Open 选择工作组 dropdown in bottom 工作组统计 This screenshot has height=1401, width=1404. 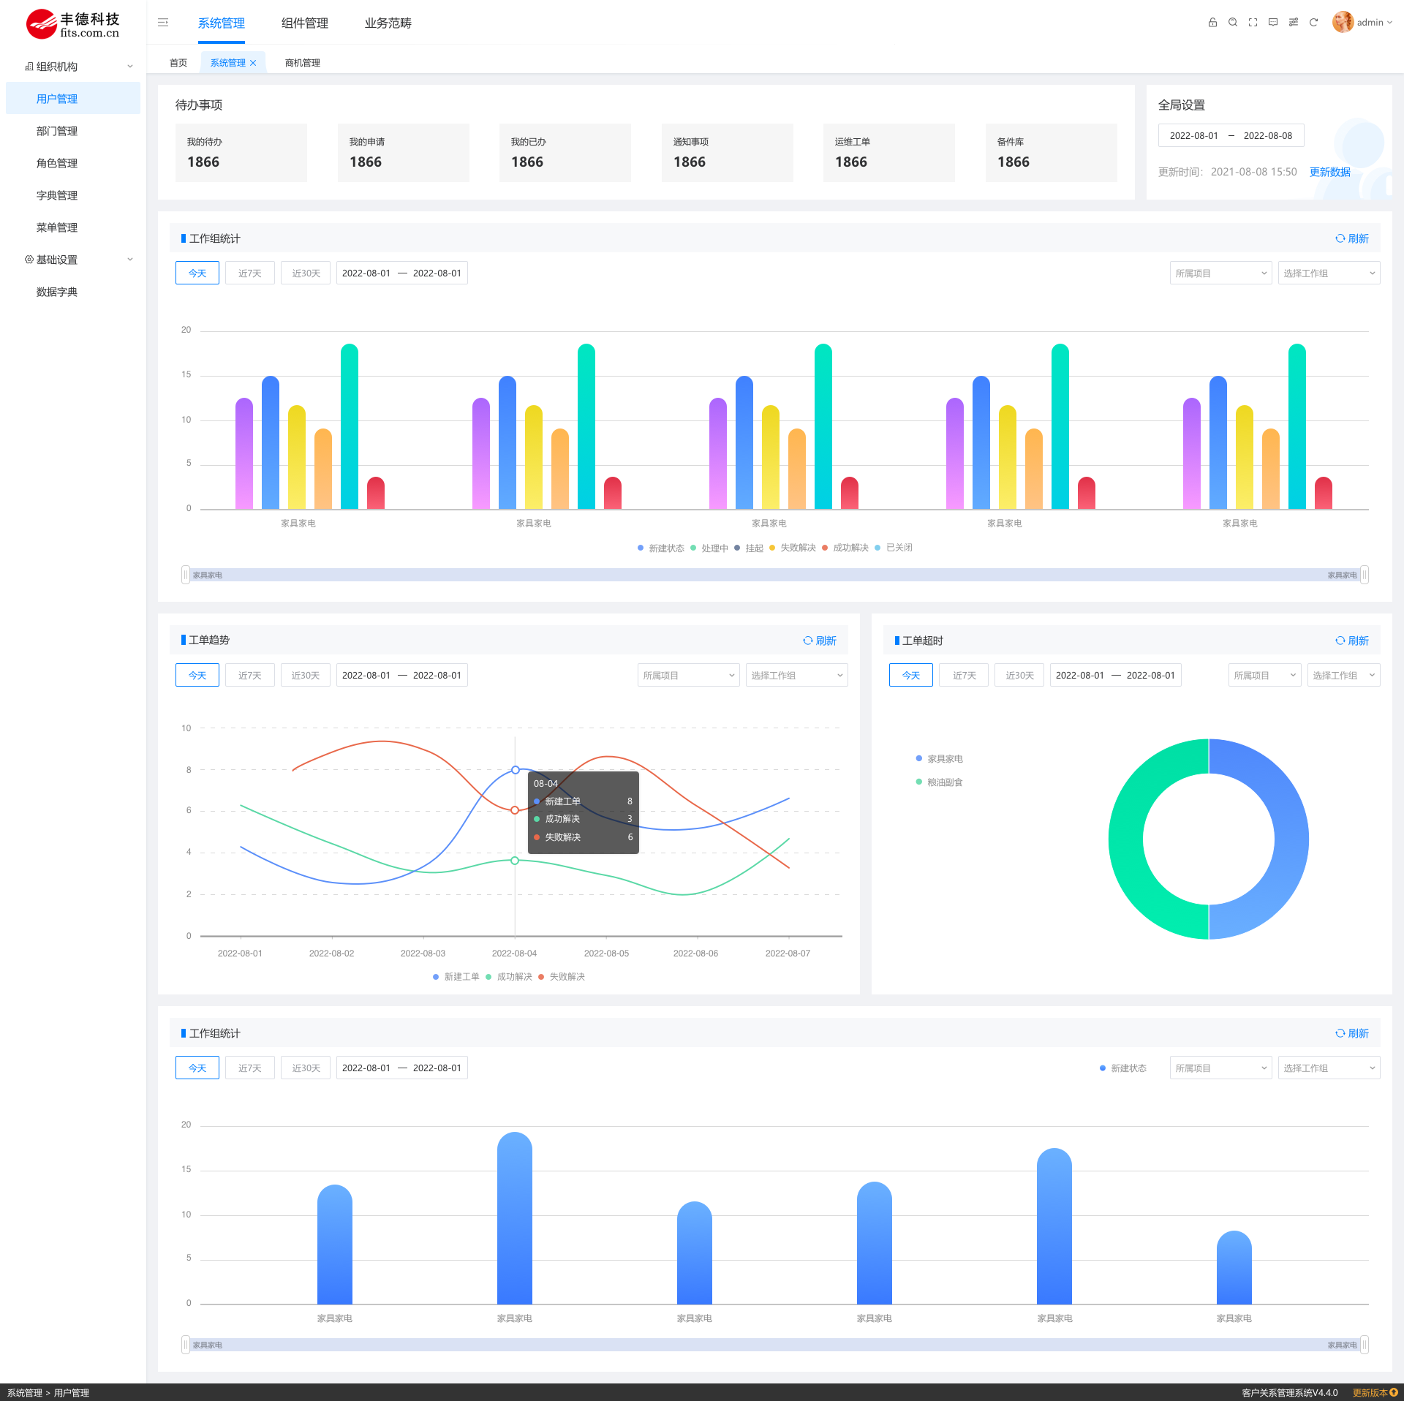tap(1329, 1068)
